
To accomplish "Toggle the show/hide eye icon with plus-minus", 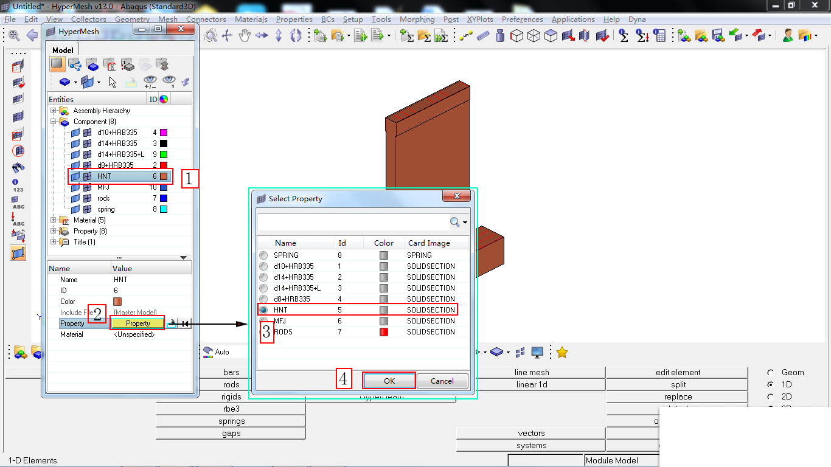I will [150, 82].
